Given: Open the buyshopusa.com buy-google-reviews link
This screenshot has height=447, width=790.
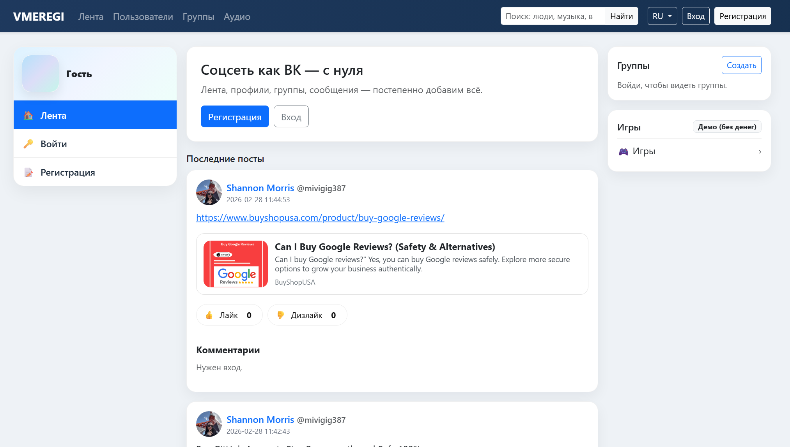Looking at the screenshot, I should coord(320,218).
